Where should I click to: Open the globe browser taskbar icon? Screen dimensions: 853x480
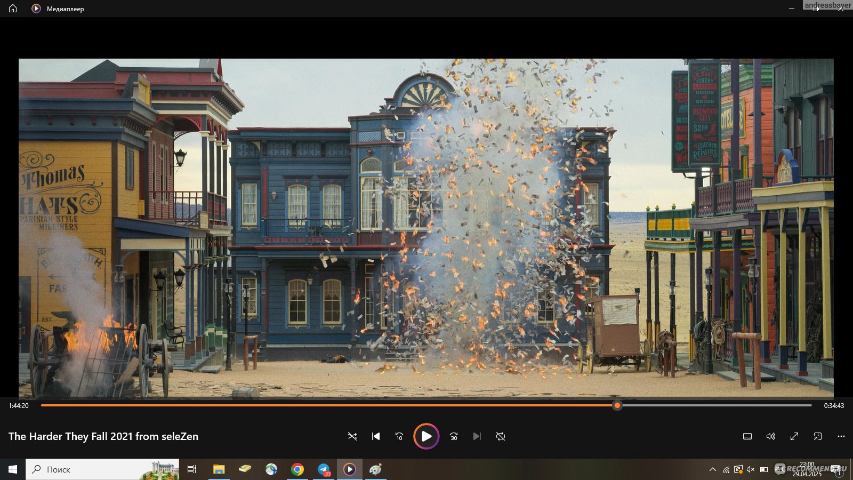271,469
